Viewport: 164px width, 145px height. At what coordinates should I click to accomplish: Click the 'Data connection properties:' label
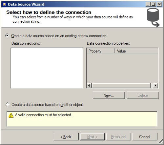pos(108,43)
